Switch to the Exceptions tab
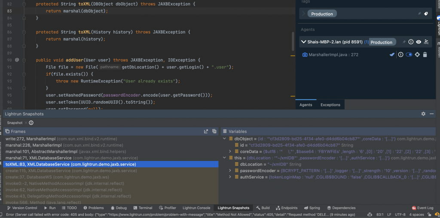The width and height of the screenshot is (440, 218). tap(330, 105)
